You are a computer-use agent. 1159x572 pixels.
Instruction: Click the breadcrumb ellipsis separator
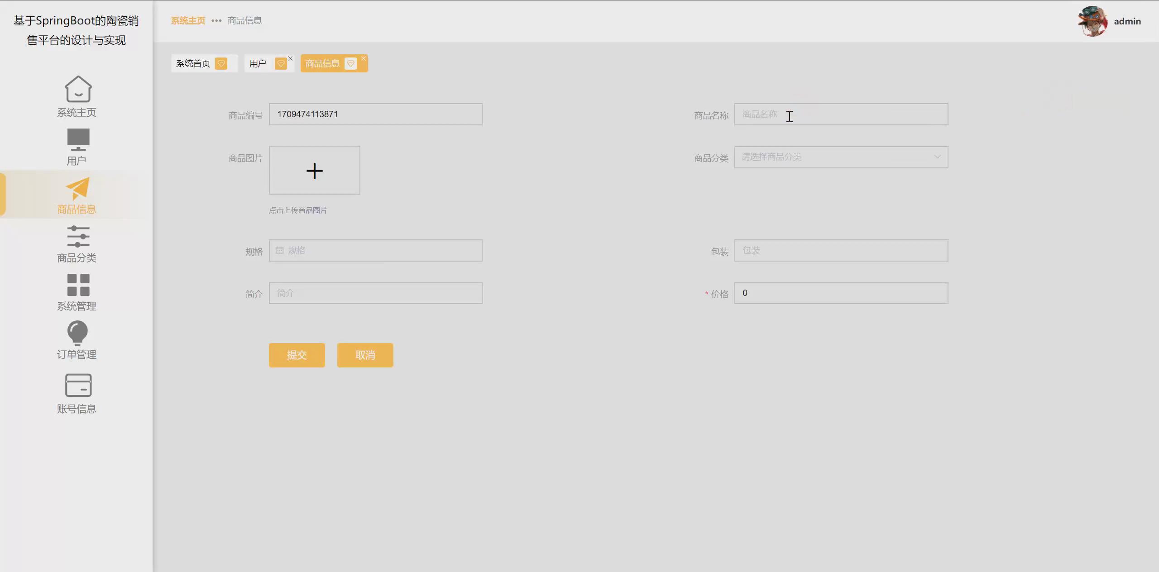[216, 21]
